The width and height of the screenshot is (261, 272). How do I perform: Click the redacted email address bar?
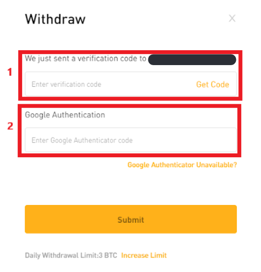tap(192, 60)
